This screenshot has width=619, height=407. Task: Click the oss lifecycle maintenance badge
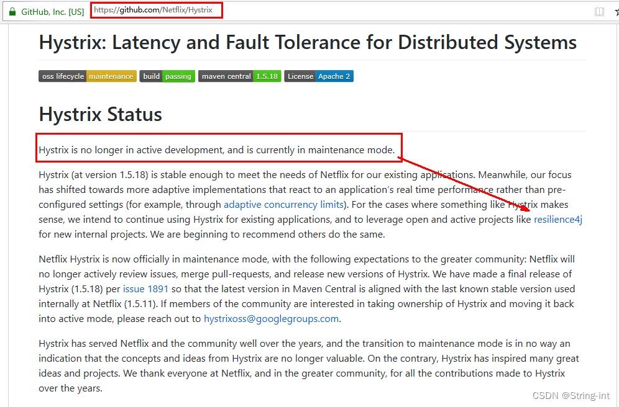(x=88, y=76)
